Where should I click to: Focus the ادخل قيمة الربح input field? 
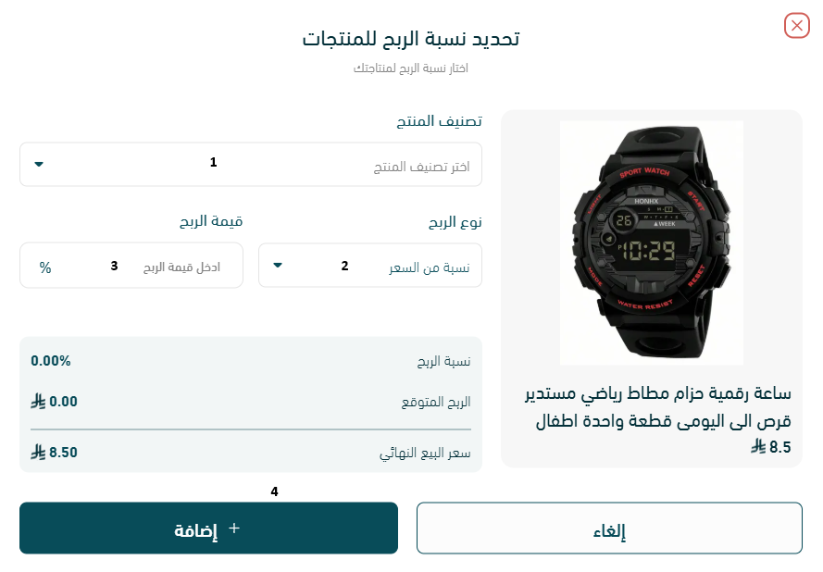[x=131, y=265]
